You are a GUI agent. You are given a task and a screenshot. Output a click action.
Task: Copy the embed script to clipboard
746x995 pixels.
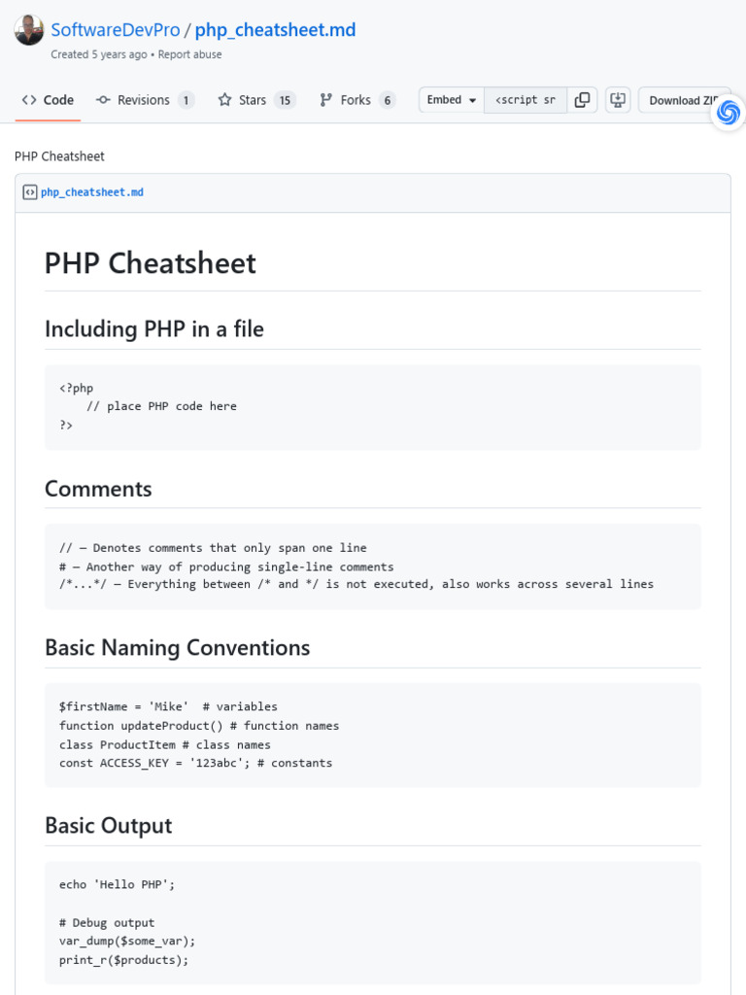(x=582, y=100)
